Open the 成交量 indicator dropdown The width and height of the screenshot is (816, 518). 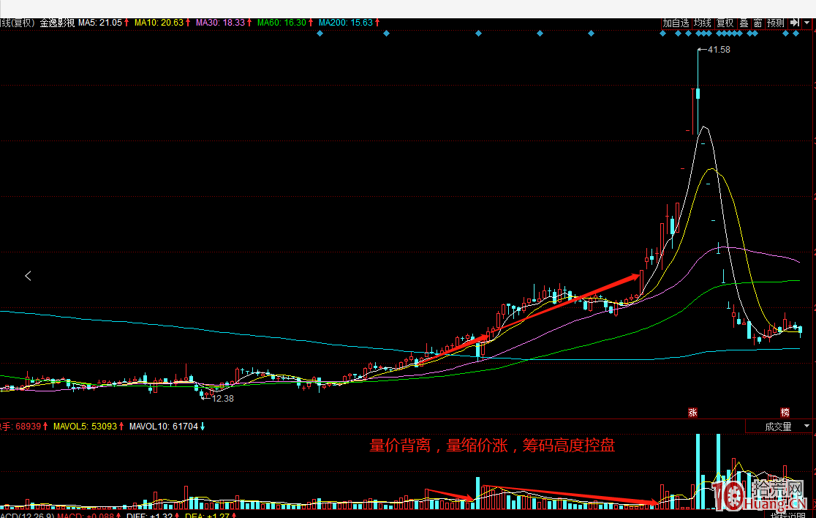[x=779, y=427]
